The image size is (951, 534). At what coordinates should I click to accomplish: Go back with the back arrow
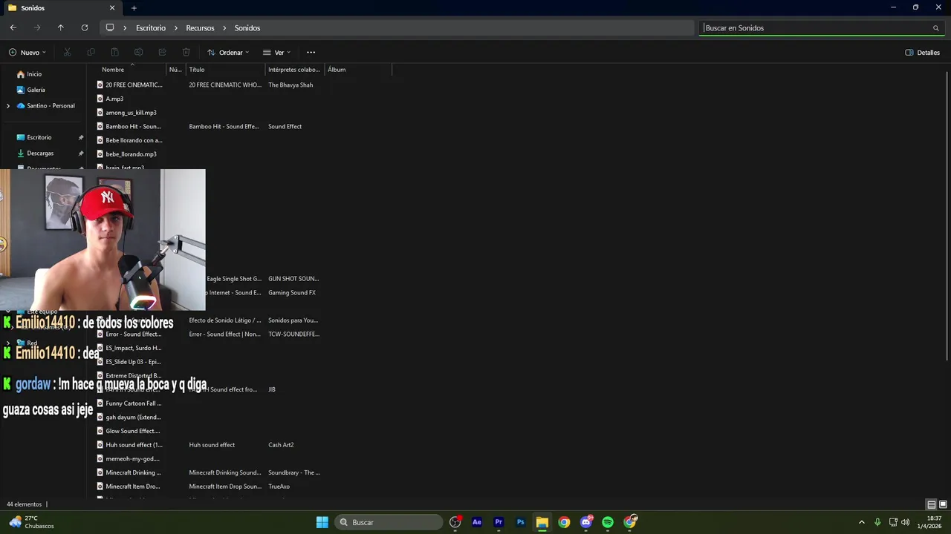[x=13, y=27]
